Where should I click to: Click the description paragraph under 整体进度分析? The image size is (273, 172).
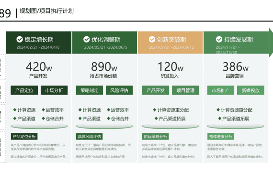click(x=235, y=151)
